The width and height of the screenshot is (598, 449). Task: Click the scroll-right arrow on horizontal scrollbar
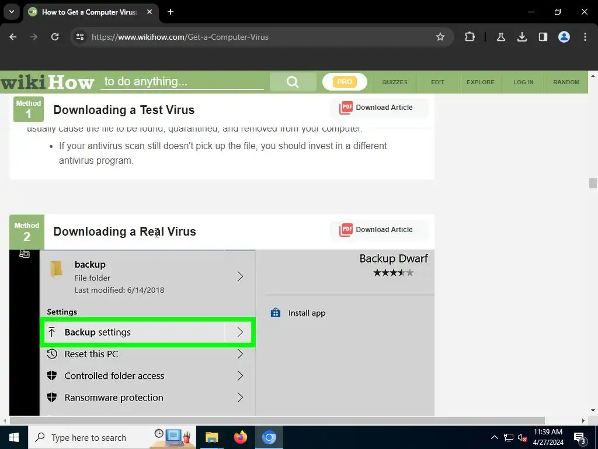tap(583, 420)
